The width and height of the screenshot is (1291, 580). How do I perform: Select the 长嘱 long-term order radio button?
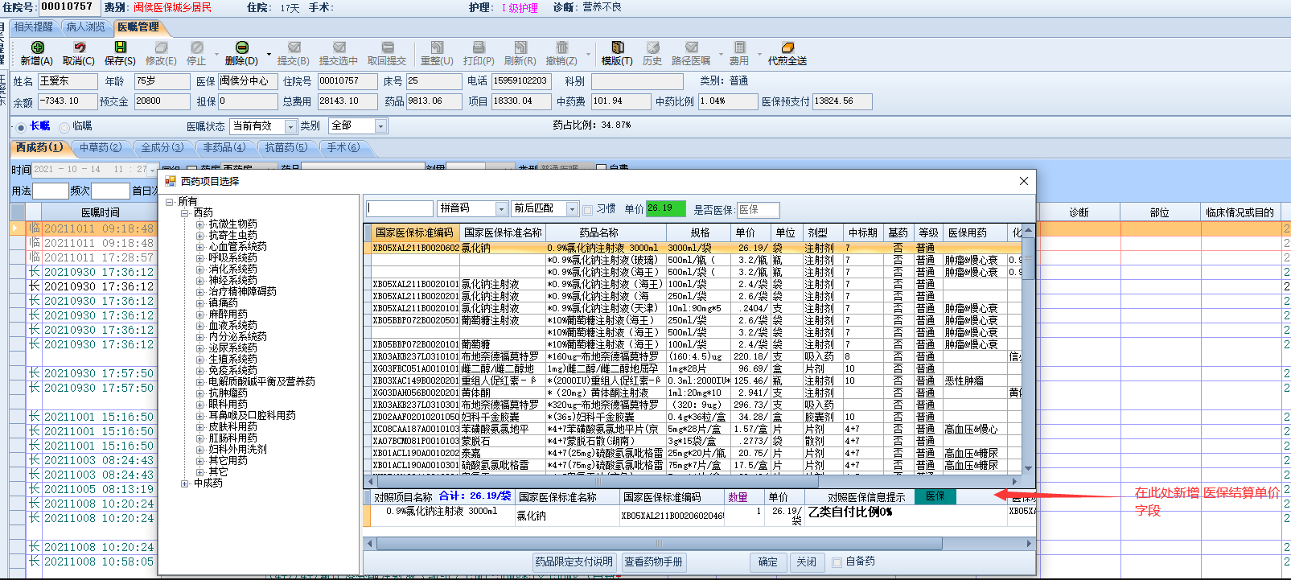coord(21,127)
